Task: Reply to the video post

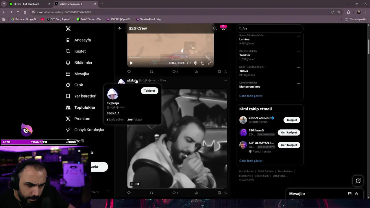Action: [129, 72]
